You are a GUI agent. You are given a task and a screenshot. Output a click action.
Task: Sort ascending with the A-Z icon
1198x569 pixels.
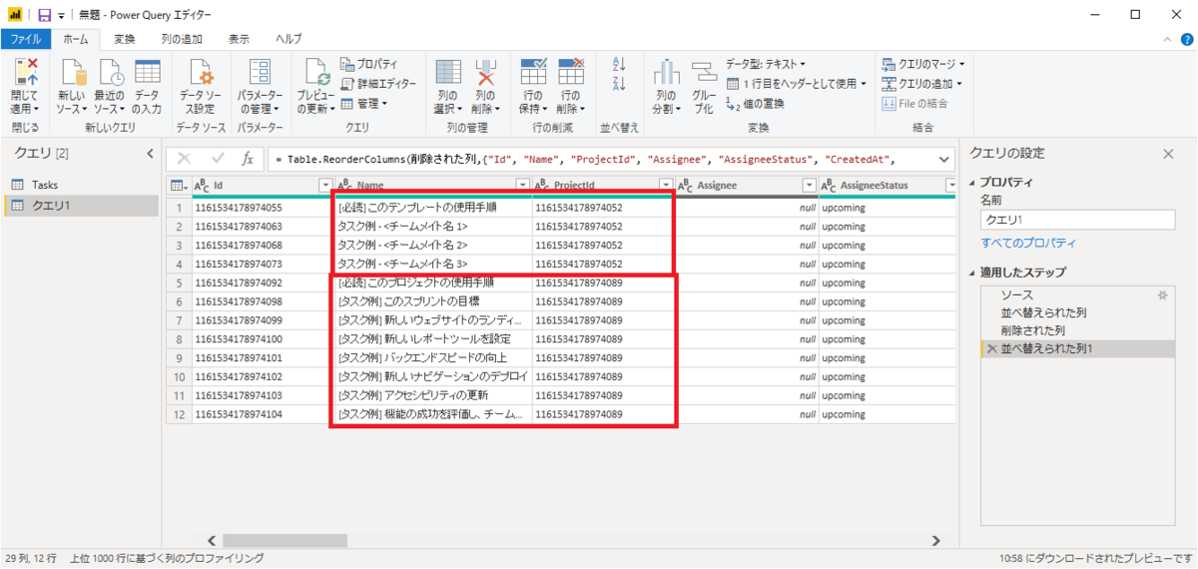[x=619, y=65]
